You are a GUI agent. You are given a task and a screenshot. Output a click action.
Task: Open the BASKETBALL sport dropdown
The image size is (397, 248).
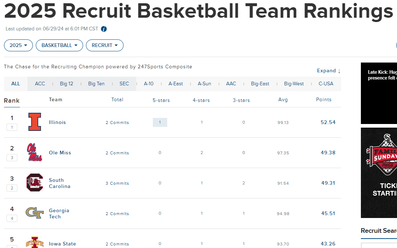(60, 45)
